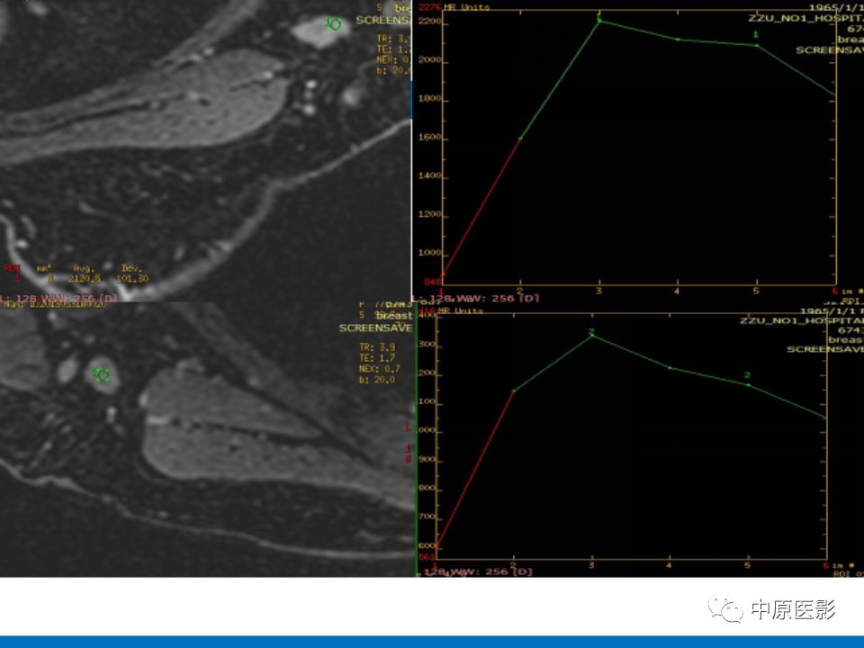The image size is (864, 648).
Task: Click upper curve data point above x-axis 5
Action: click(x=757, y=46)
